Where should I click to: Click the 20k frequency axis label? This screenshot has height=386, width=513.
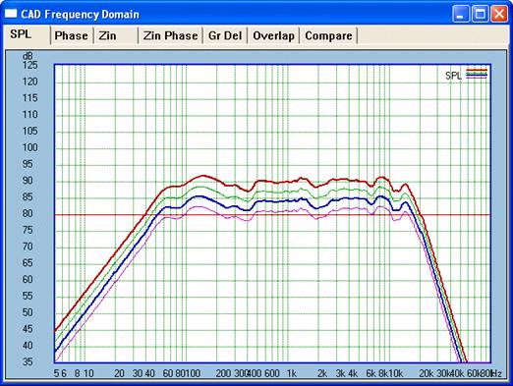pos(427,373)
